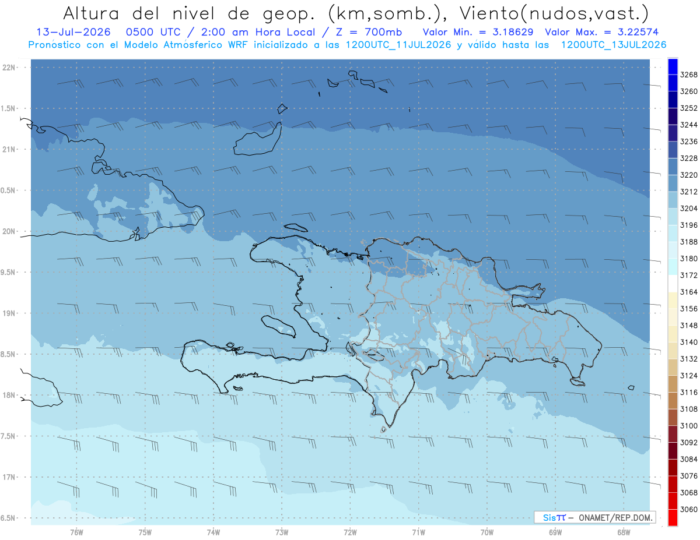Viewport: 700px width, 540px height.
Task: Click the longitude label "69W"
Action: pos(555,532)
